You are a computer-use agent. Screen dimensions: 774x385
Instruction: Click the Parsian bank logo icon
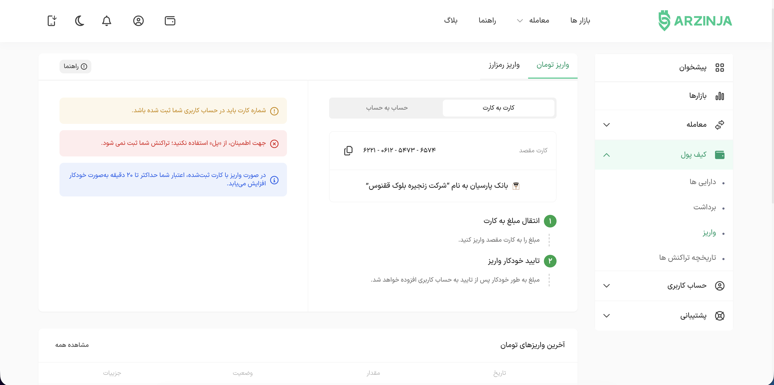(x=516, y=186)
